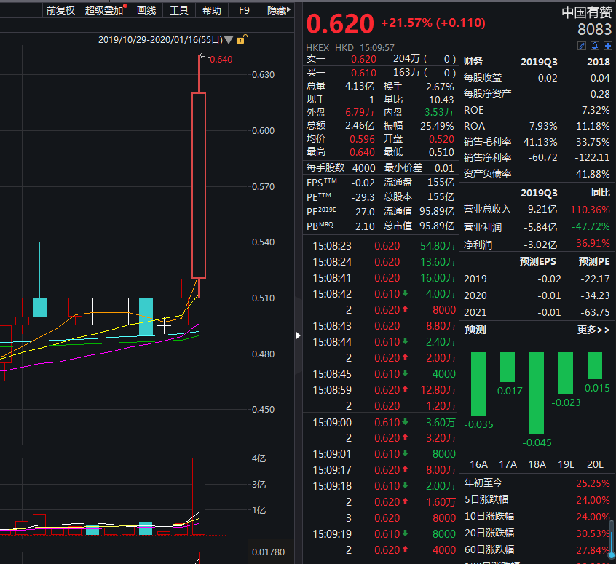Click the right-edge vertical scrollbar thumb

click(x=612, y=539)
